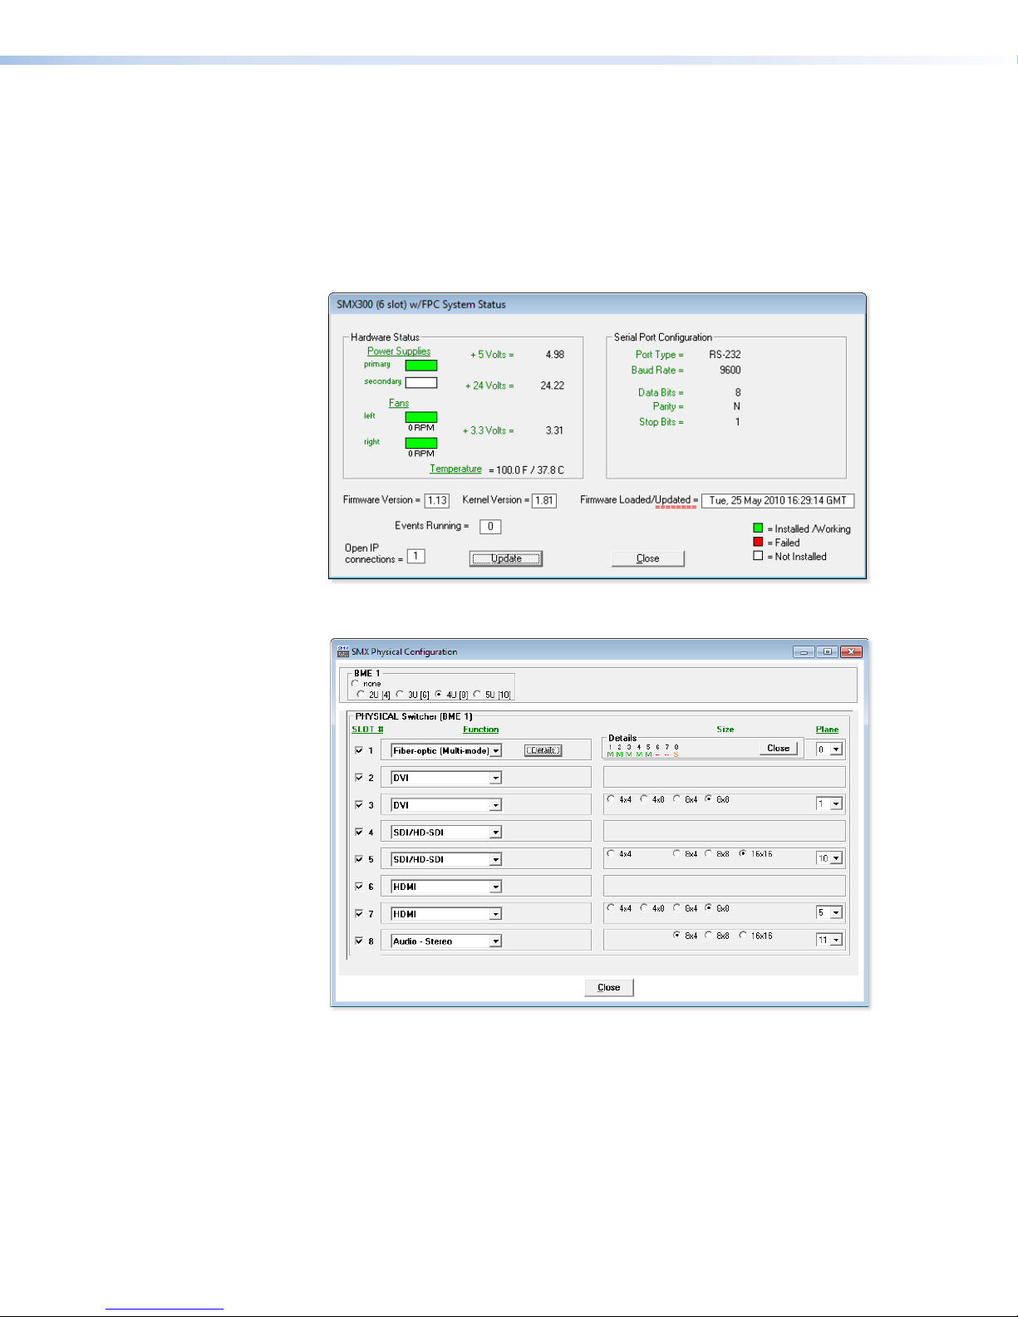Click the Details button for slot 1
The image size is (1018, 1317).
coord(543,750)
